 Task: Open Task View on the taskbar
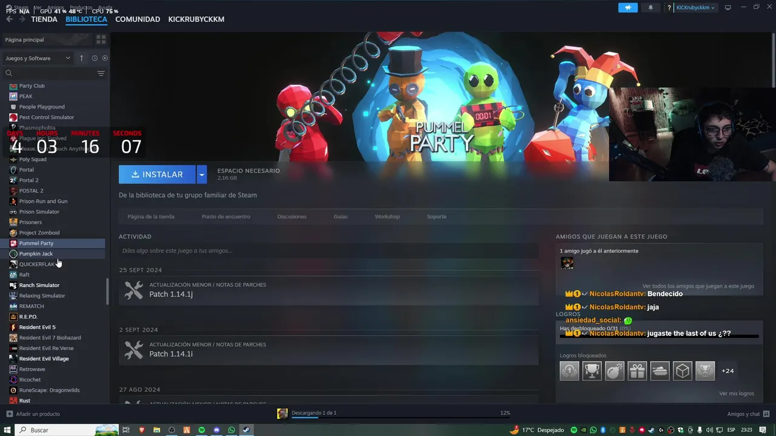tap(126, 430)
